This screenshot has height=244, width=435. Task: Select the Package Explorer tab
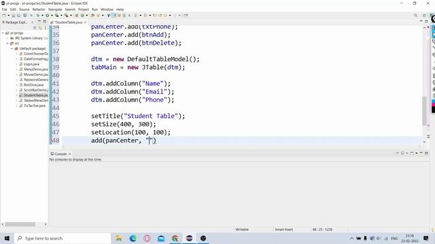[16, 22]
